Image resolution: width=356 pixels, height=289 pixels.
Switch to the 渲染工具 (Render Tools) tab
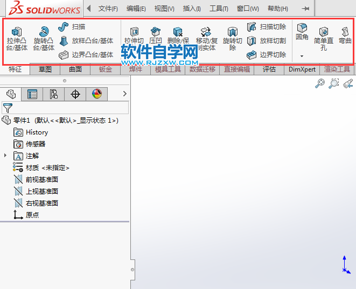[x=337, y=69]
